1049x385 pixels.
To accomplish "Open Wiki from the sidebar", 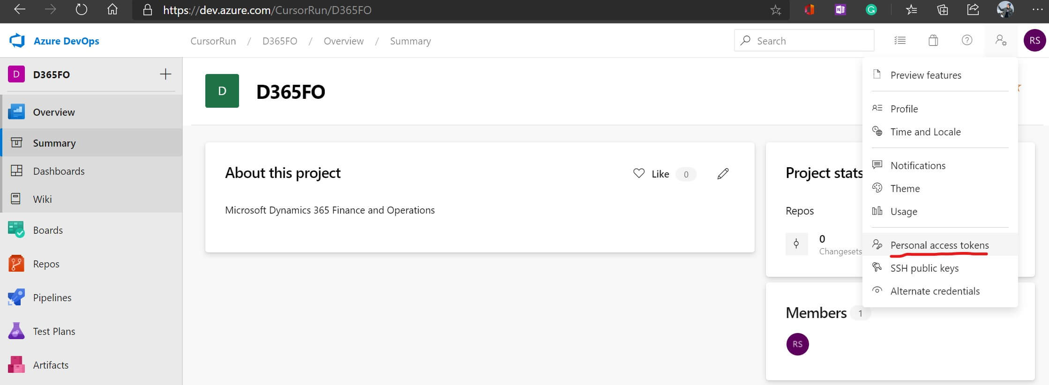I will 92,199.
